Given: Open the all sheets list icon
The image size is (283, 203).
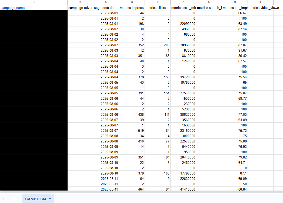Looking at the screenshot, I should (14, 199).
